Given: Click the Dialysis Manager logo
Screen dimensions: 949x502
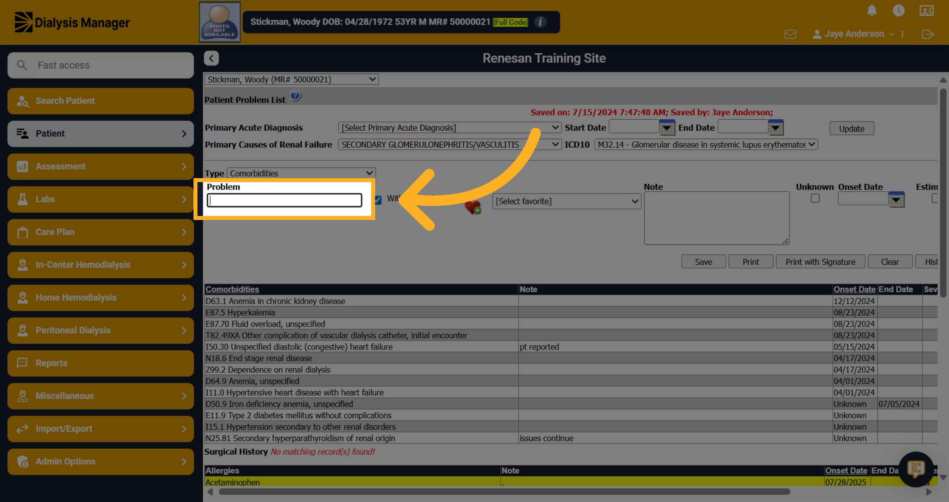Looking at the screenshot, I should click(x=72, y=23).
